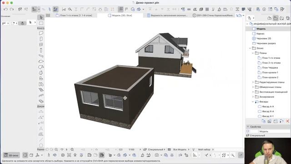Screen dimensions: 291x164
Task: Collapse the Свойства panel header
Action: [268, 127]
